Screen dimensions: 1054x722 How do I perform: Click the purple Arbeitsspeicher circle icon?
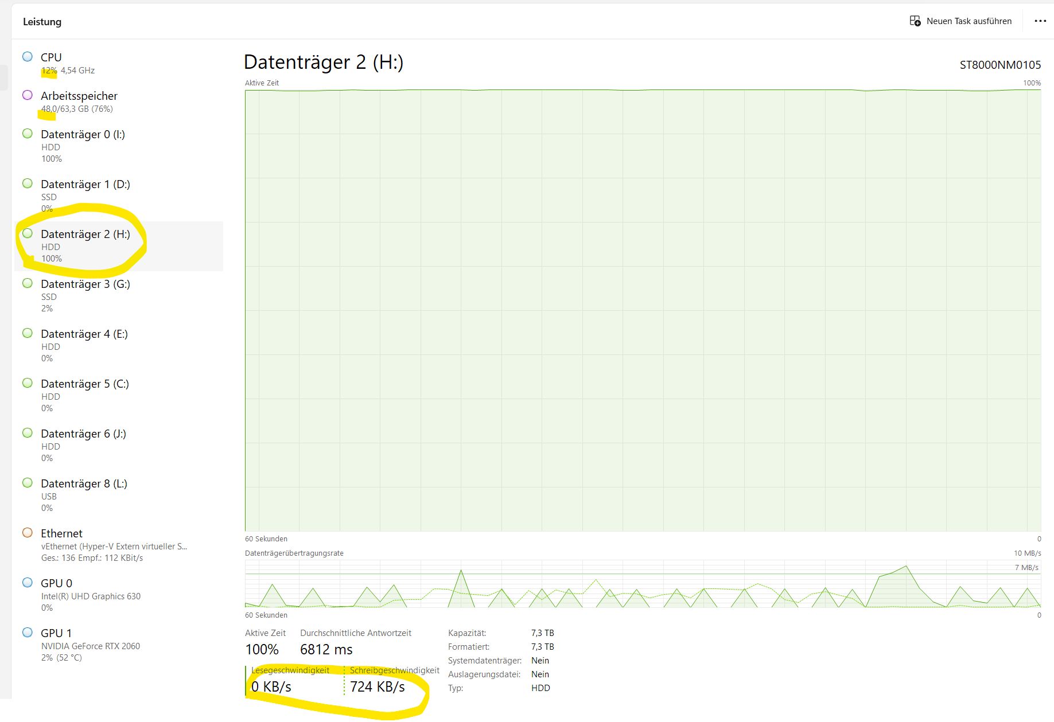[x=28, y=95]
